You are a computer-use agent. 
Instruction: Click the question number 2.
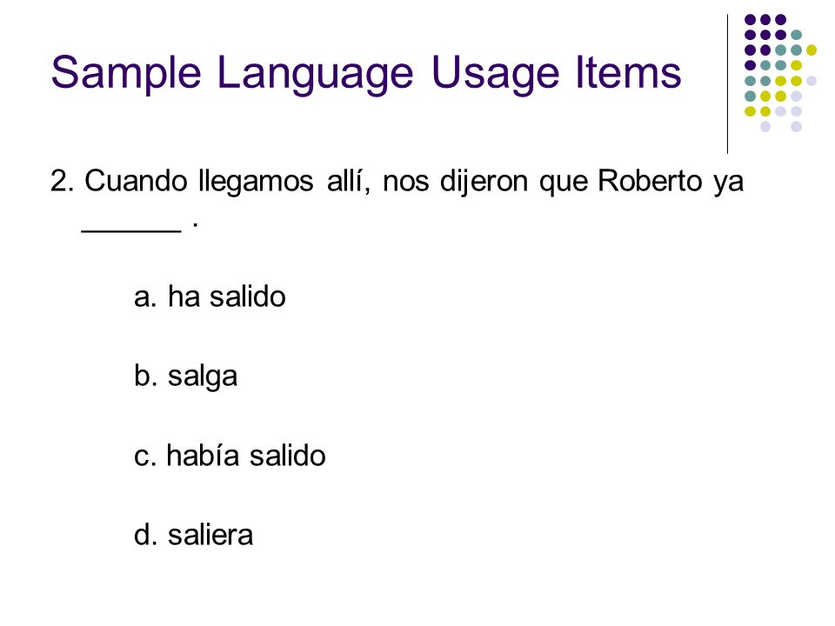(x=61, y=181)
